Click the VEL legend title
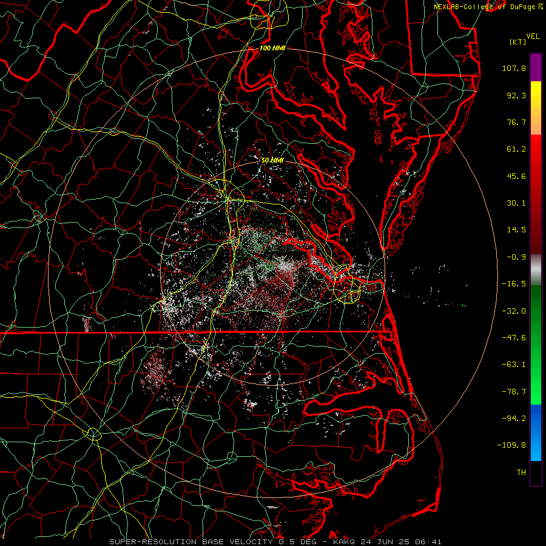Viewport: 546px width, 546px height. point(533,36)
